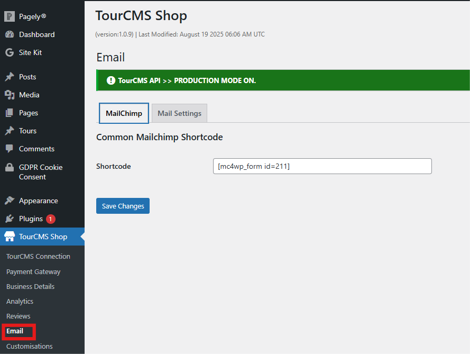Click into the Shortcode text field
Screen dimensions: 470x354
click(322, 166)
